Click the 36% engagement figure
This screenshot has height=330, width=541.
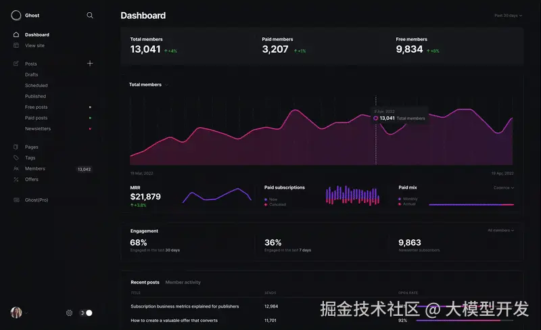click(x=273, y=243)
